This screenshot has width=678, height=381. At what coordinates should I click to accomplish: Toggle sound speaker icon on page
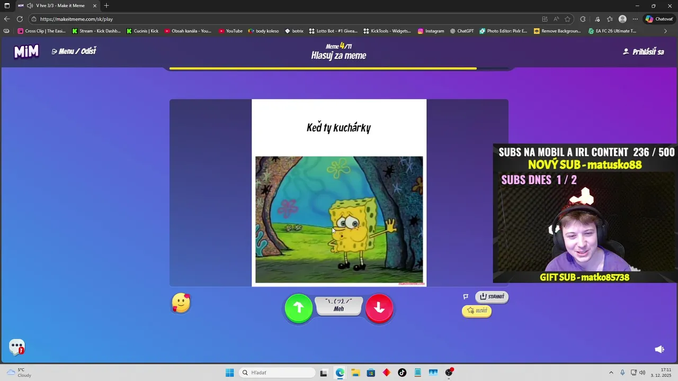(659, 349)
